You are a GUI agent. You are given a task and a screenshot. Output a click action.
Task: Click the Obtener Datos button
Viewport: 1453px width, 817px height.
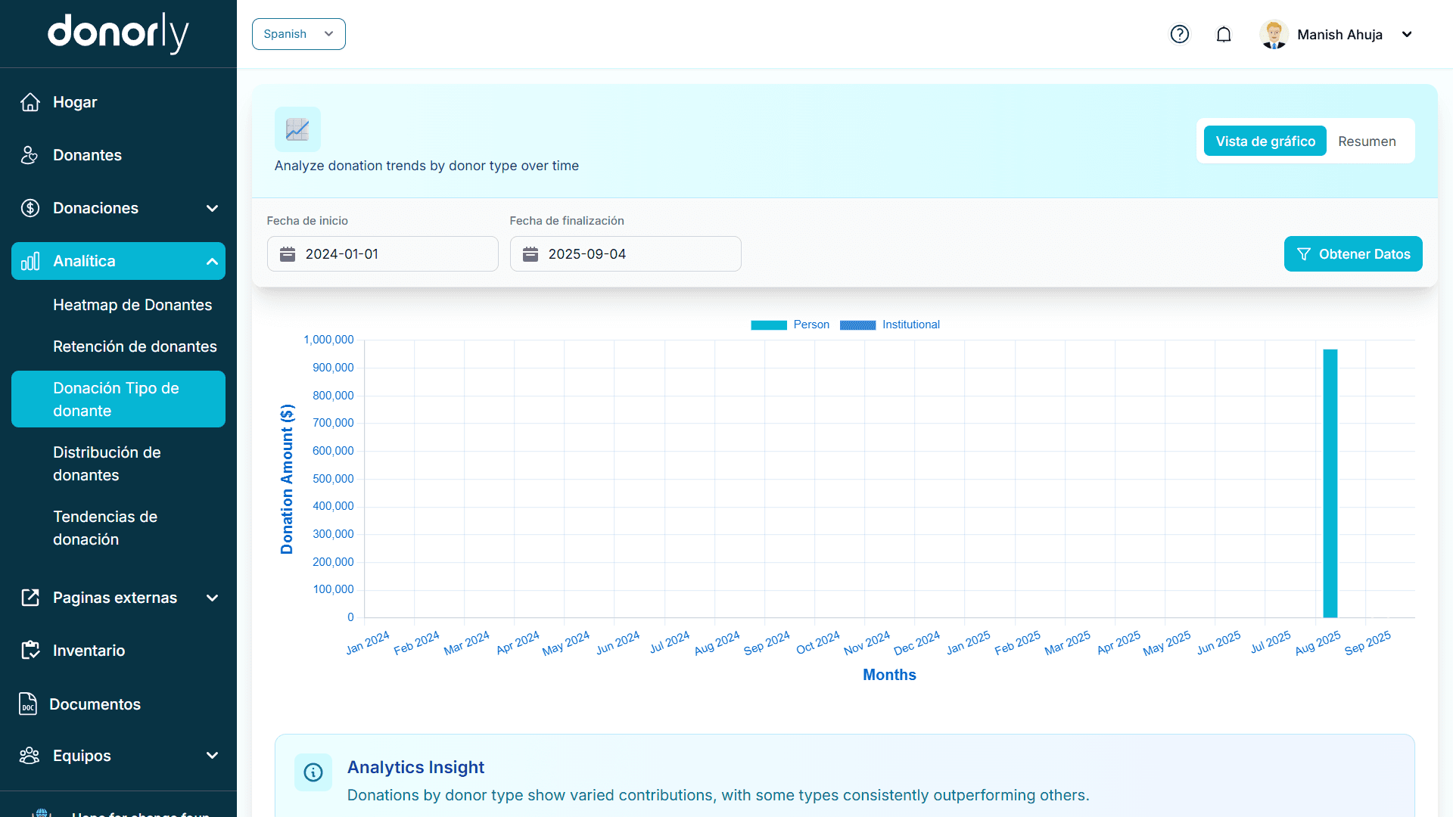[1352, 254]
